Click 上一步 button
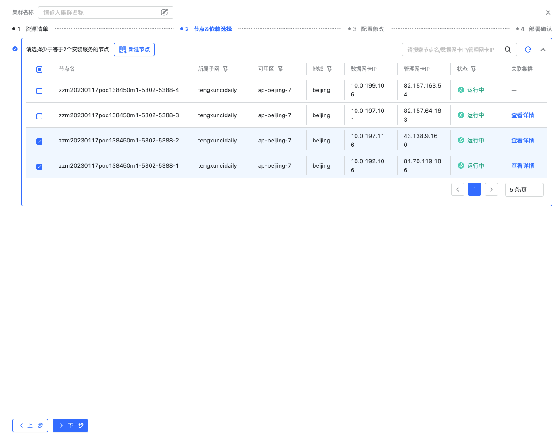Screen dimensions: 552x433 pos(30,425)
